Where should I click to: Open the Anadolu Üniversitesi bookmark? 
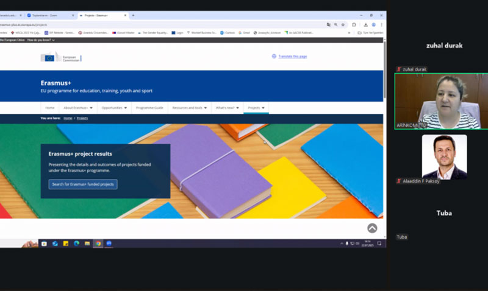coord(93,33)
